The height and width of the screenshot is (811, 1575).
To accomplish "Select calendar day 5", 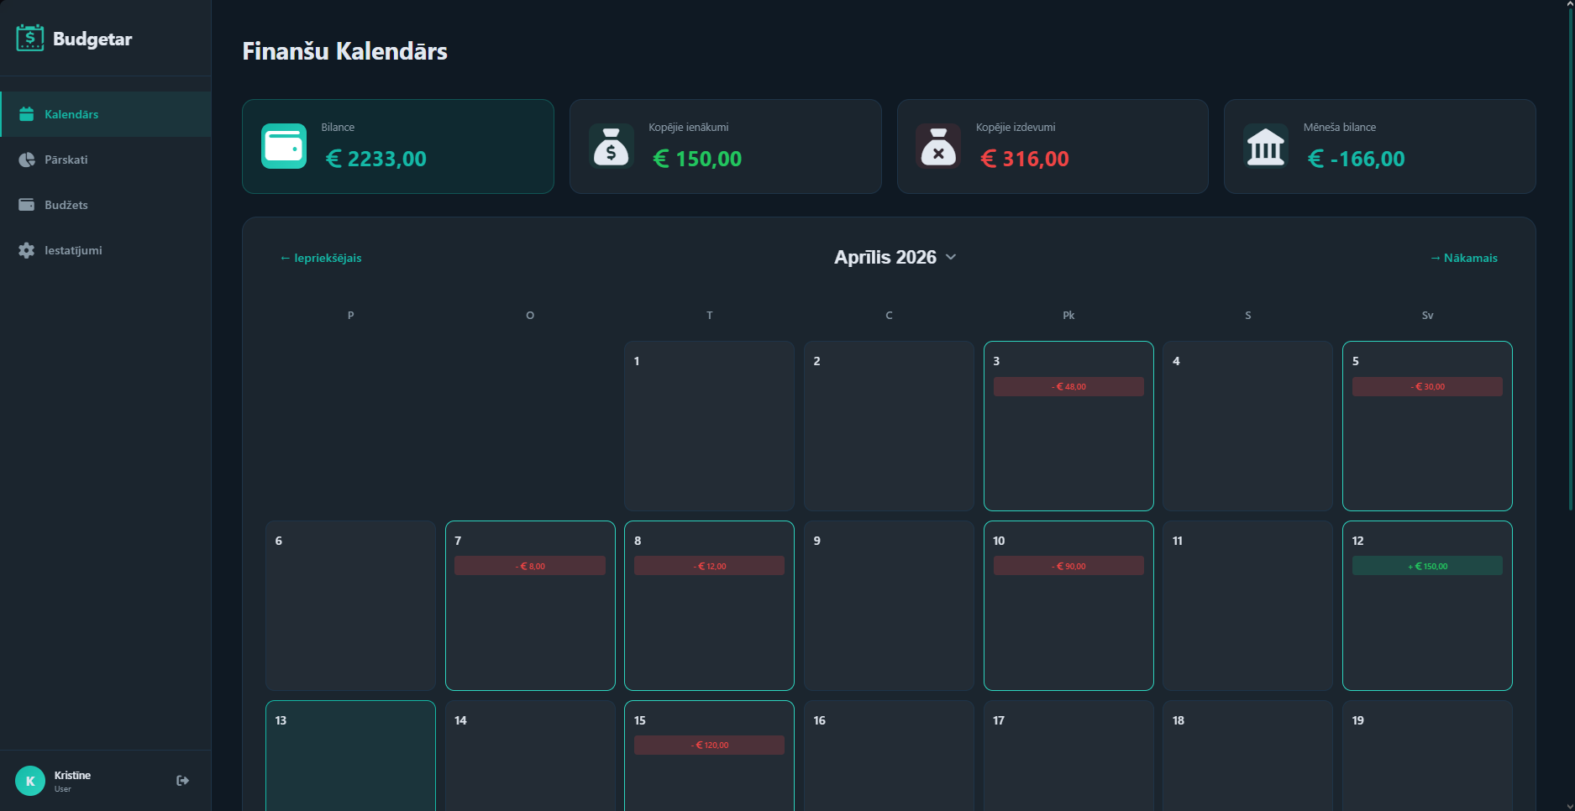I will click(1427, 426).
